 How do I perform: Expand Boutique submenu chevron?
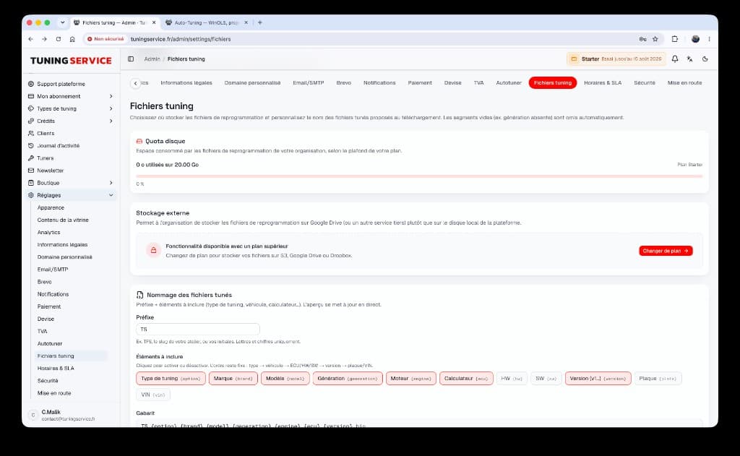pos(111,183)
